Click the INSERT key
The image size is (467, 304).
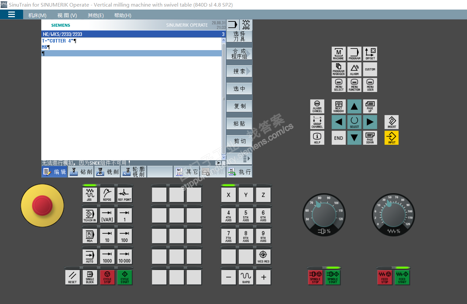click(x=392, y=122)
